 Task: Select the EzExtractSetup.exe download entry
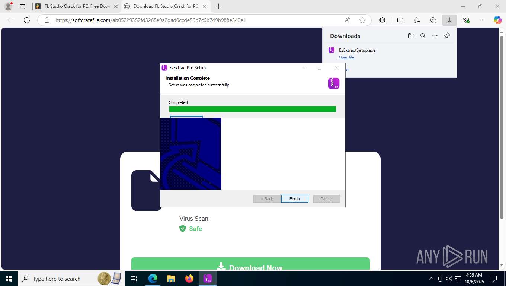tap(357, 50)
